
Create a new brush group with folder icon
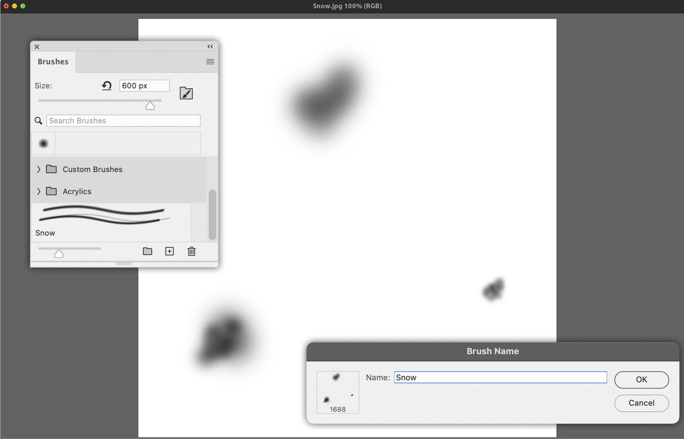pos(147,251)
